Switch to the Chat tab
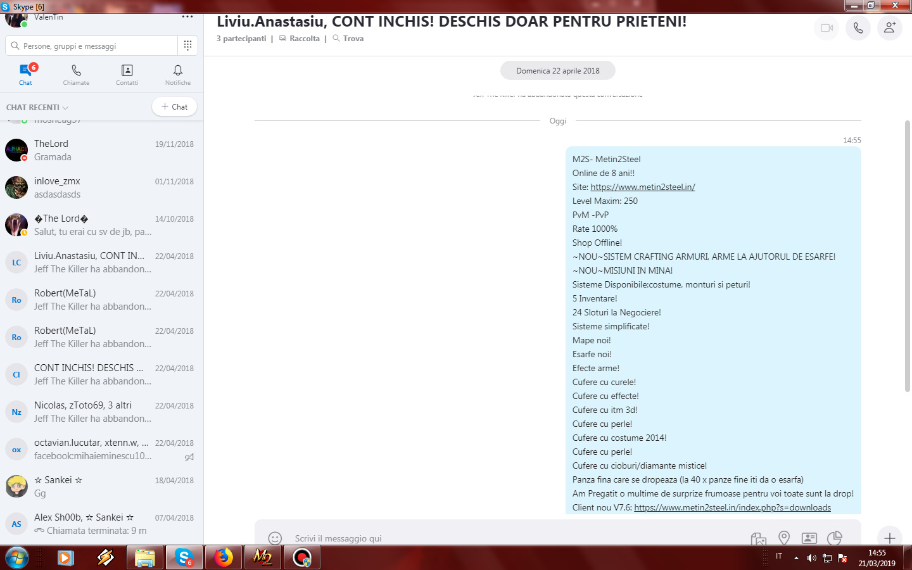 pos(25,74)
